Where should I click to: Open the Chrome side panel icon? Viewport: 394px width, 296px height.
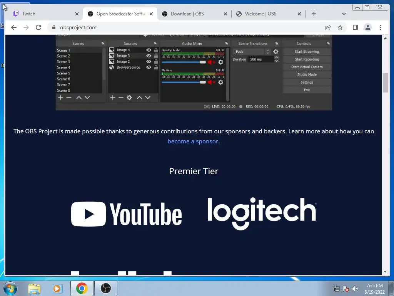point(355,27)
